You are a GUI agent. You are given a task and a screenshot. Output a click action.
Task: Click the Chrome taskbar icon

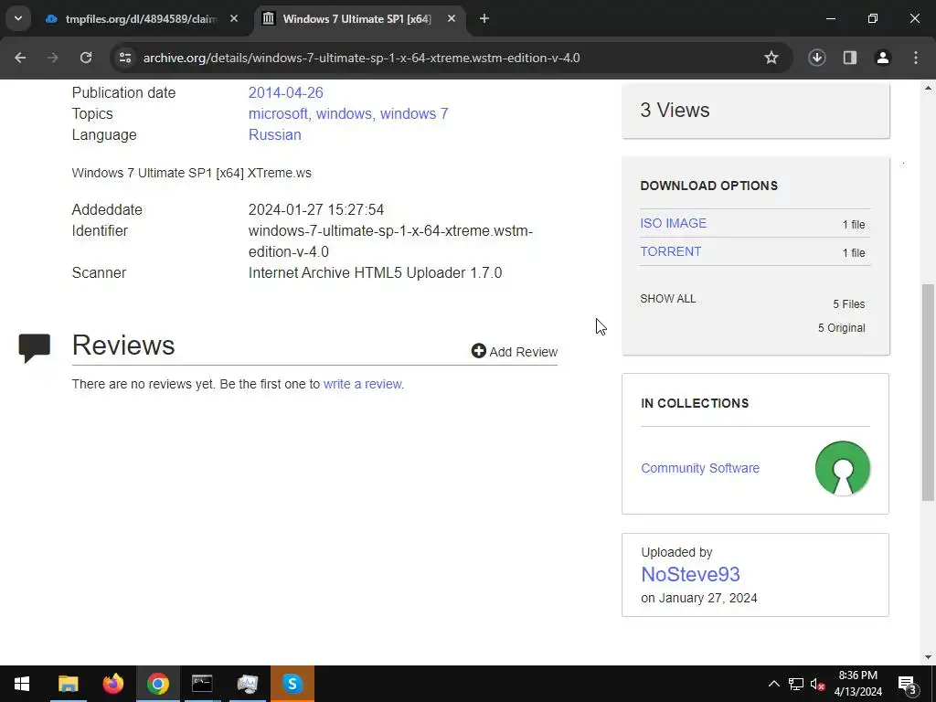pyautogui.click(x=157, y=684)
